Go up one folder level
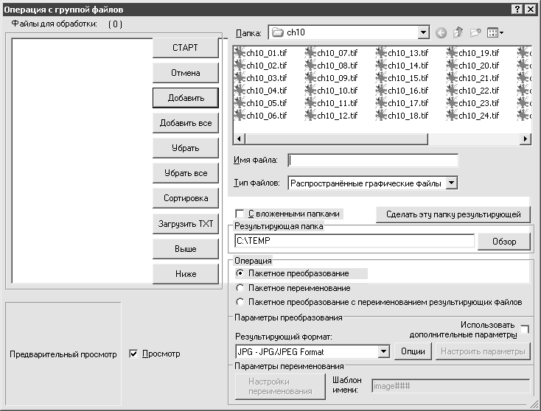The height and width of the screenshot is (411, 541). 458,32
